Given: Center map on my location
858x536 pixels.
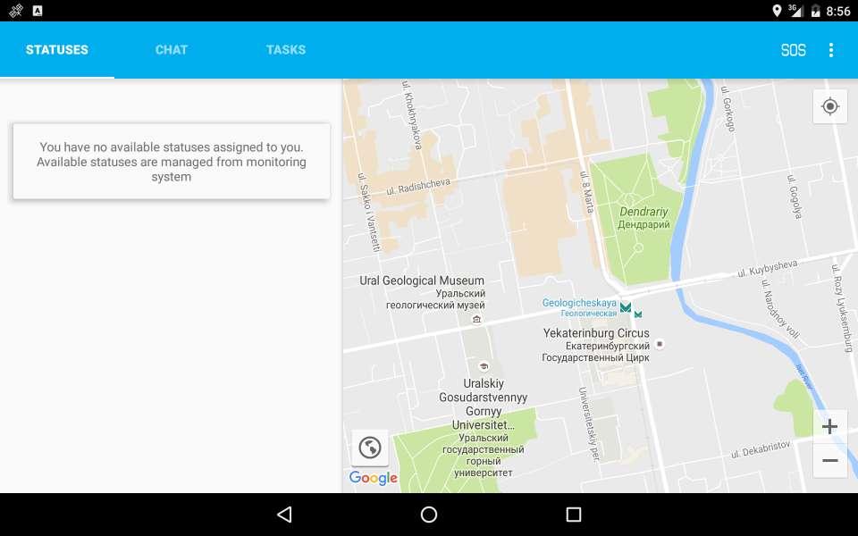Looking at the screenshot, I should pyautogui.click(x=829, y=106).
